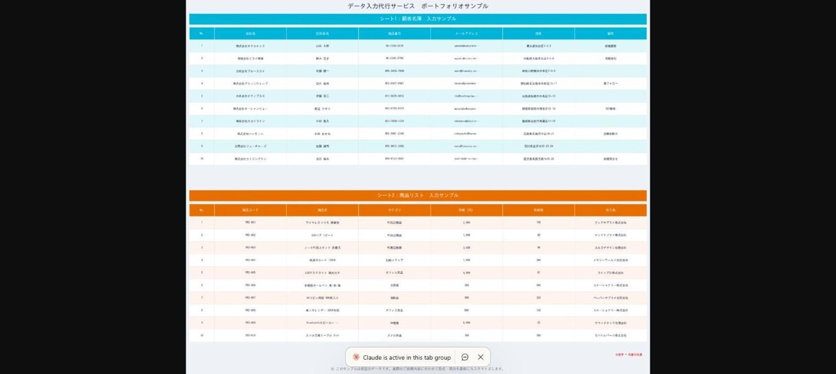Image resolution: width=836 pixels, height=374 pixels.
Task: Select company cell 株式会社グリーンウェーブ
Action: click(x=250, y=84)
